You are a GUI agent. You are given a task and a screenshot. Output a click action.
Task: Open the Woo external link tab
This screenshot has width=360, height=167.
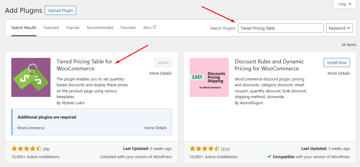[150, 28]
